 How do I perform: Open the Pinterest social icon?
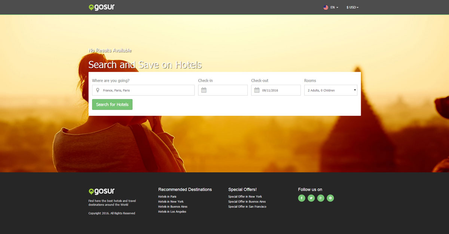point(330,198)
